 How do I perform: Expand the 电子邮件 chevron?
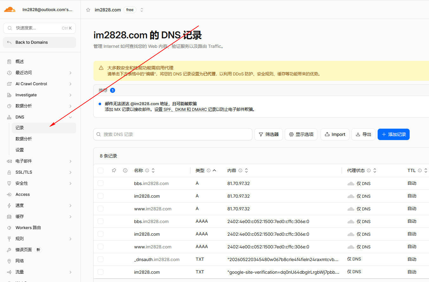(70, 161)
